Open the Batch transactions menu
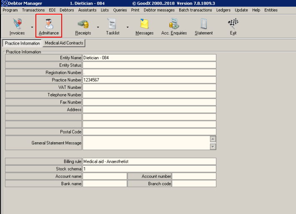The height and width of the screenshot is (214, 296). click(x=195, y=10)
